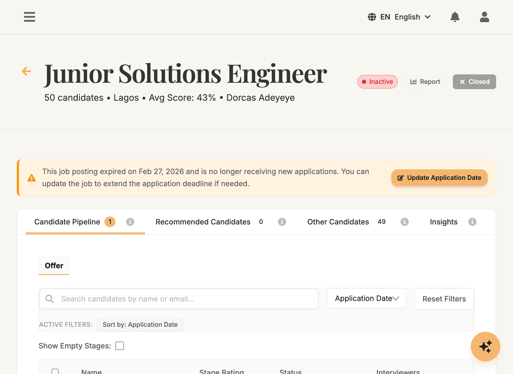Click the Inactive status badge
513x374 pixels.
coord(377,82)
